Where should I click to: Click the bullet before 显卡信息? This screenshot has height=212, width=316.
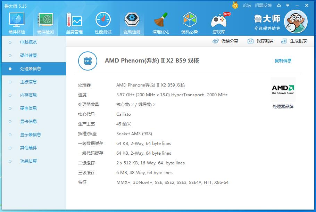coord(10,122)
